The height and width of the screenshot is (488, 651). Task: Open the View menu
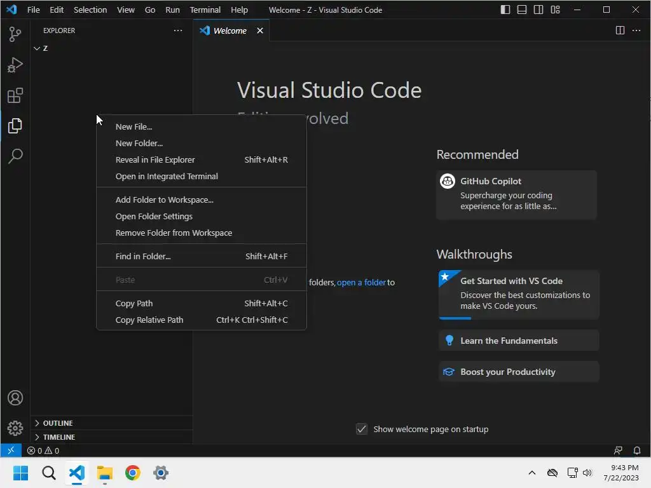(x=125, y=10)
